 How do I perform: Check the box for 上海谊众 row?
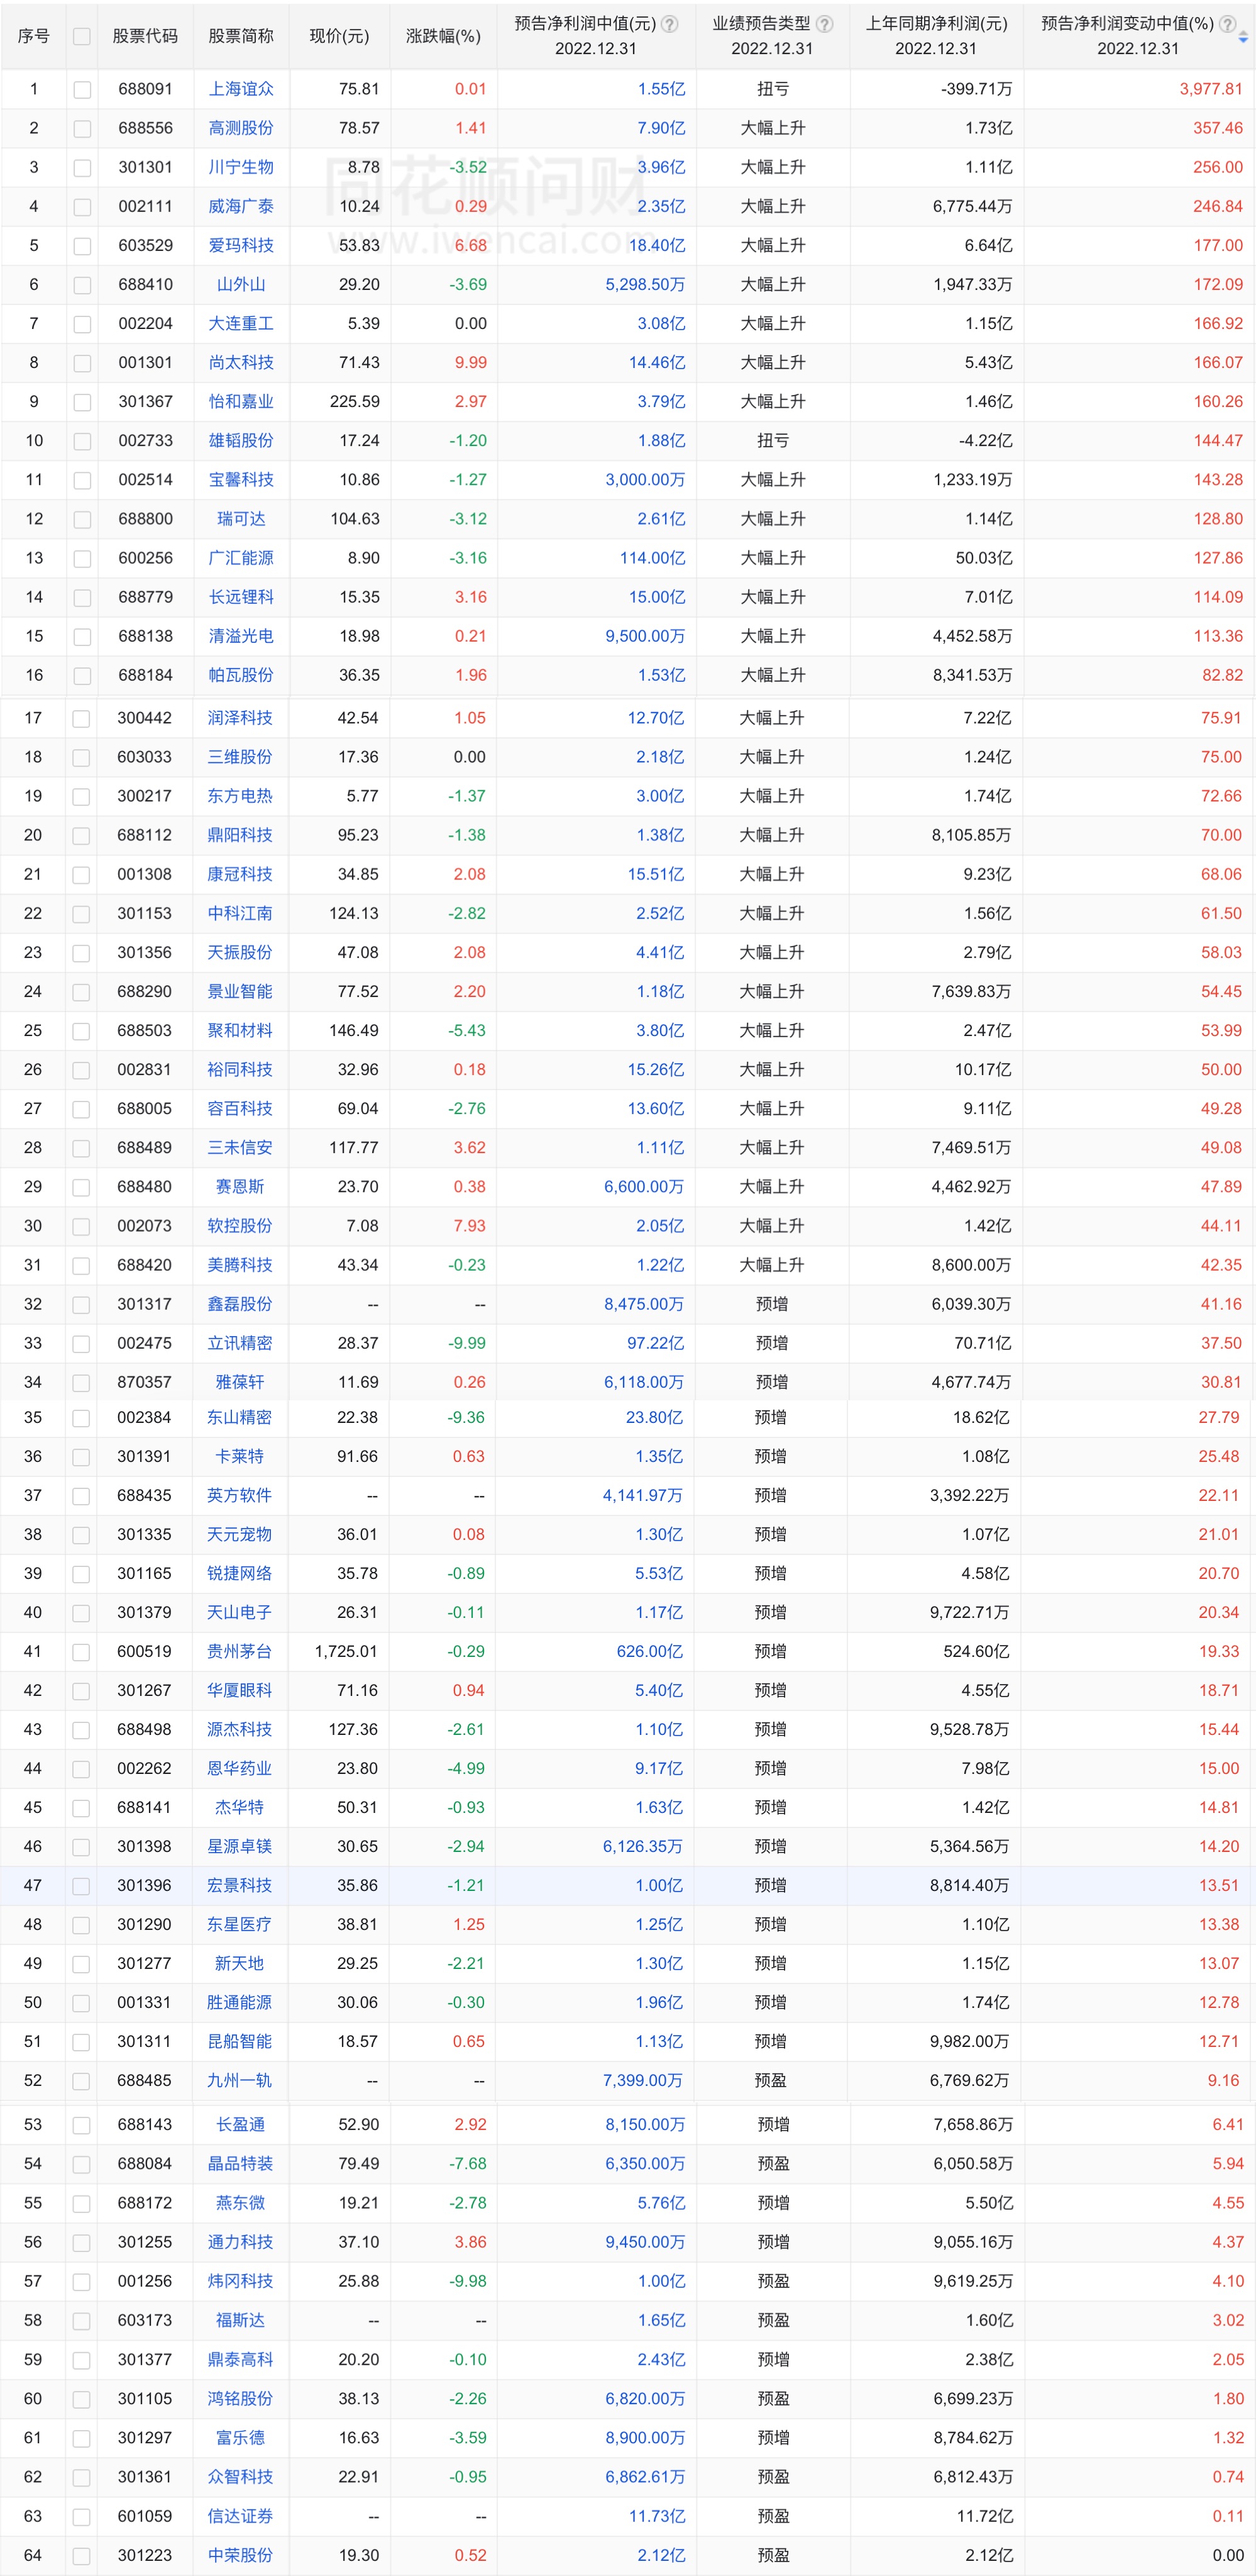(x=82, y=90)
